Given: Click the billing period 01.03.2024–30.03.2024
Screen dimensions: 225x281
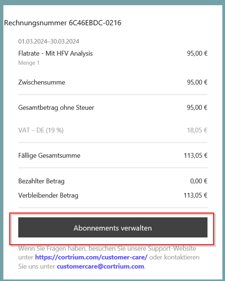Looking at the screenshot, I should pos(49,41).
